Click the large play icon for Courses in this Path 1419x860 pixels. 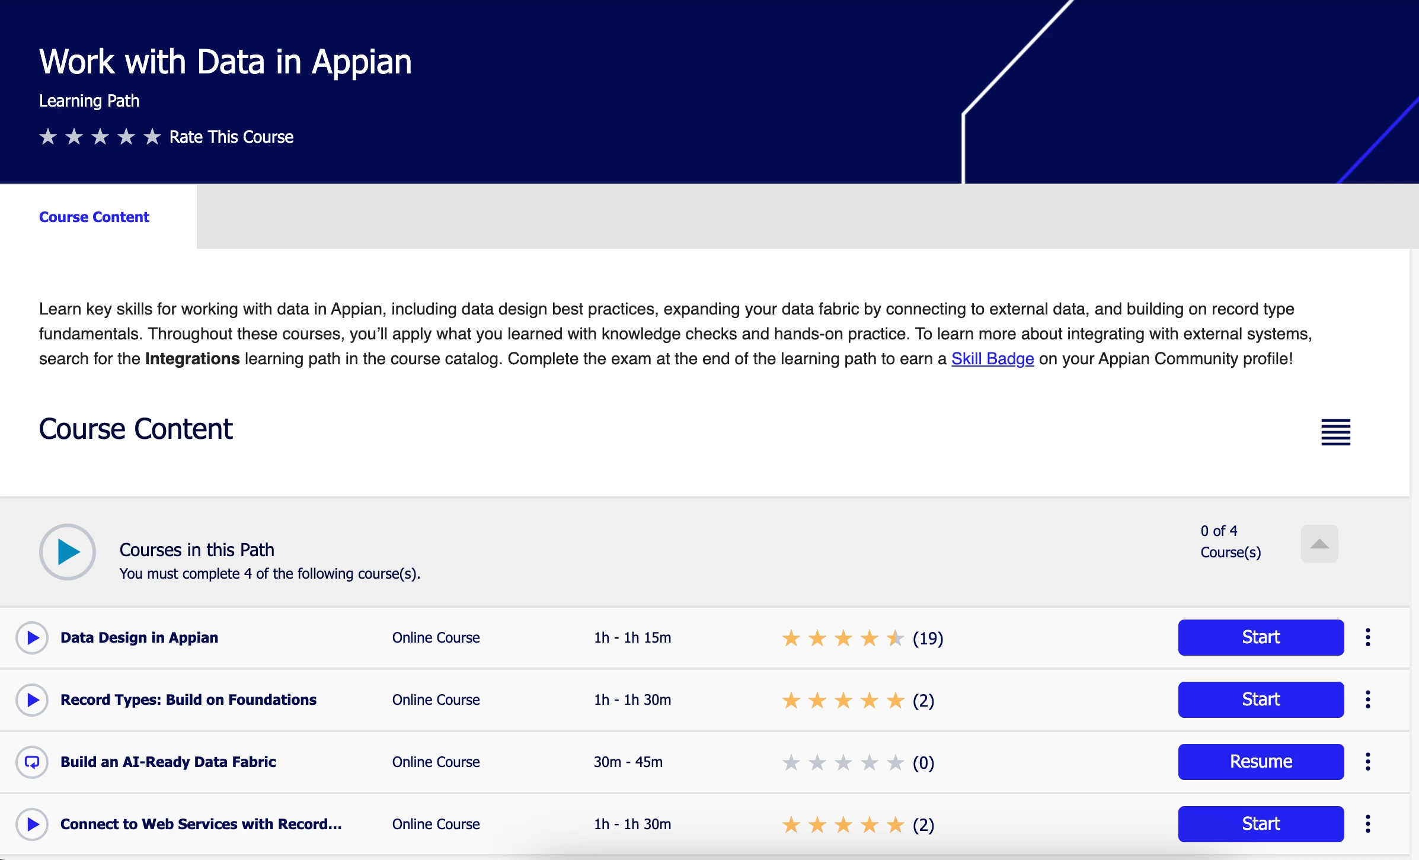(68, 552)
